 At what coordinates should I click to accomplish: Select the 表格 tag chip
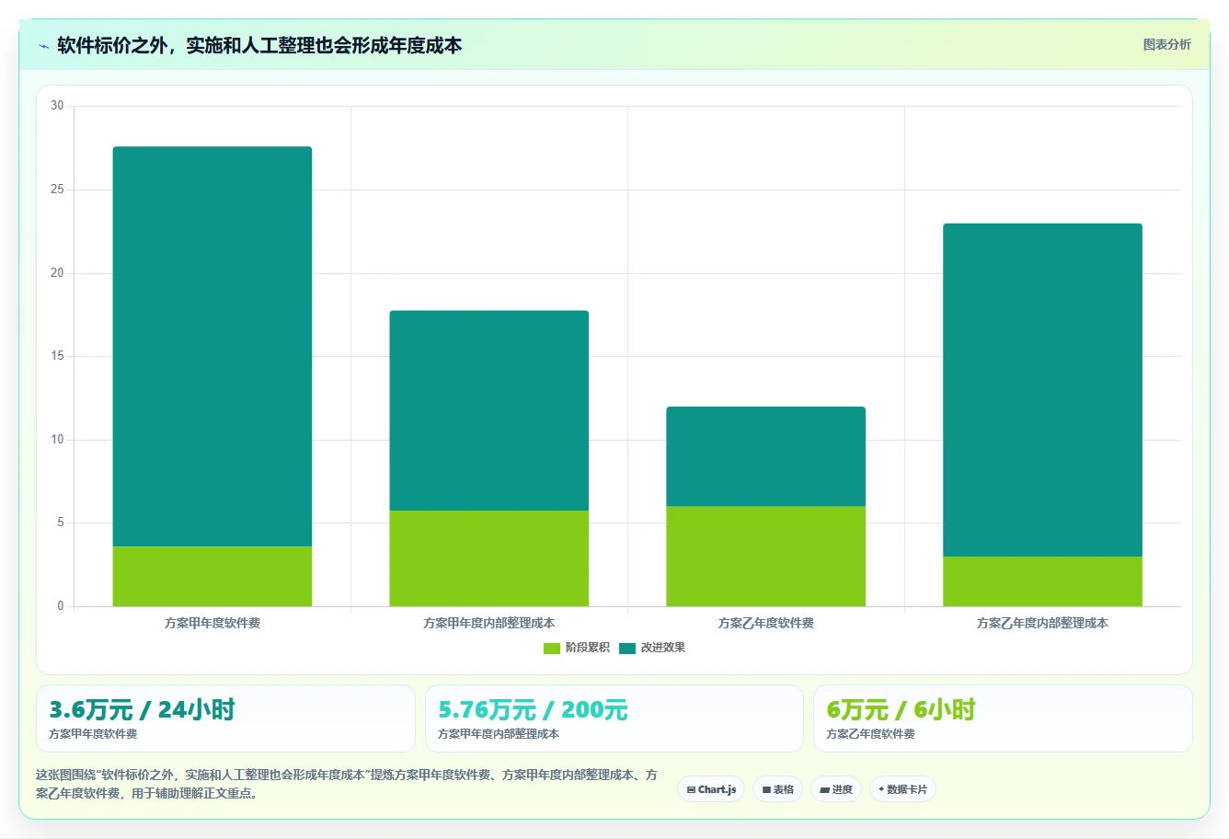tap(777, 789)
